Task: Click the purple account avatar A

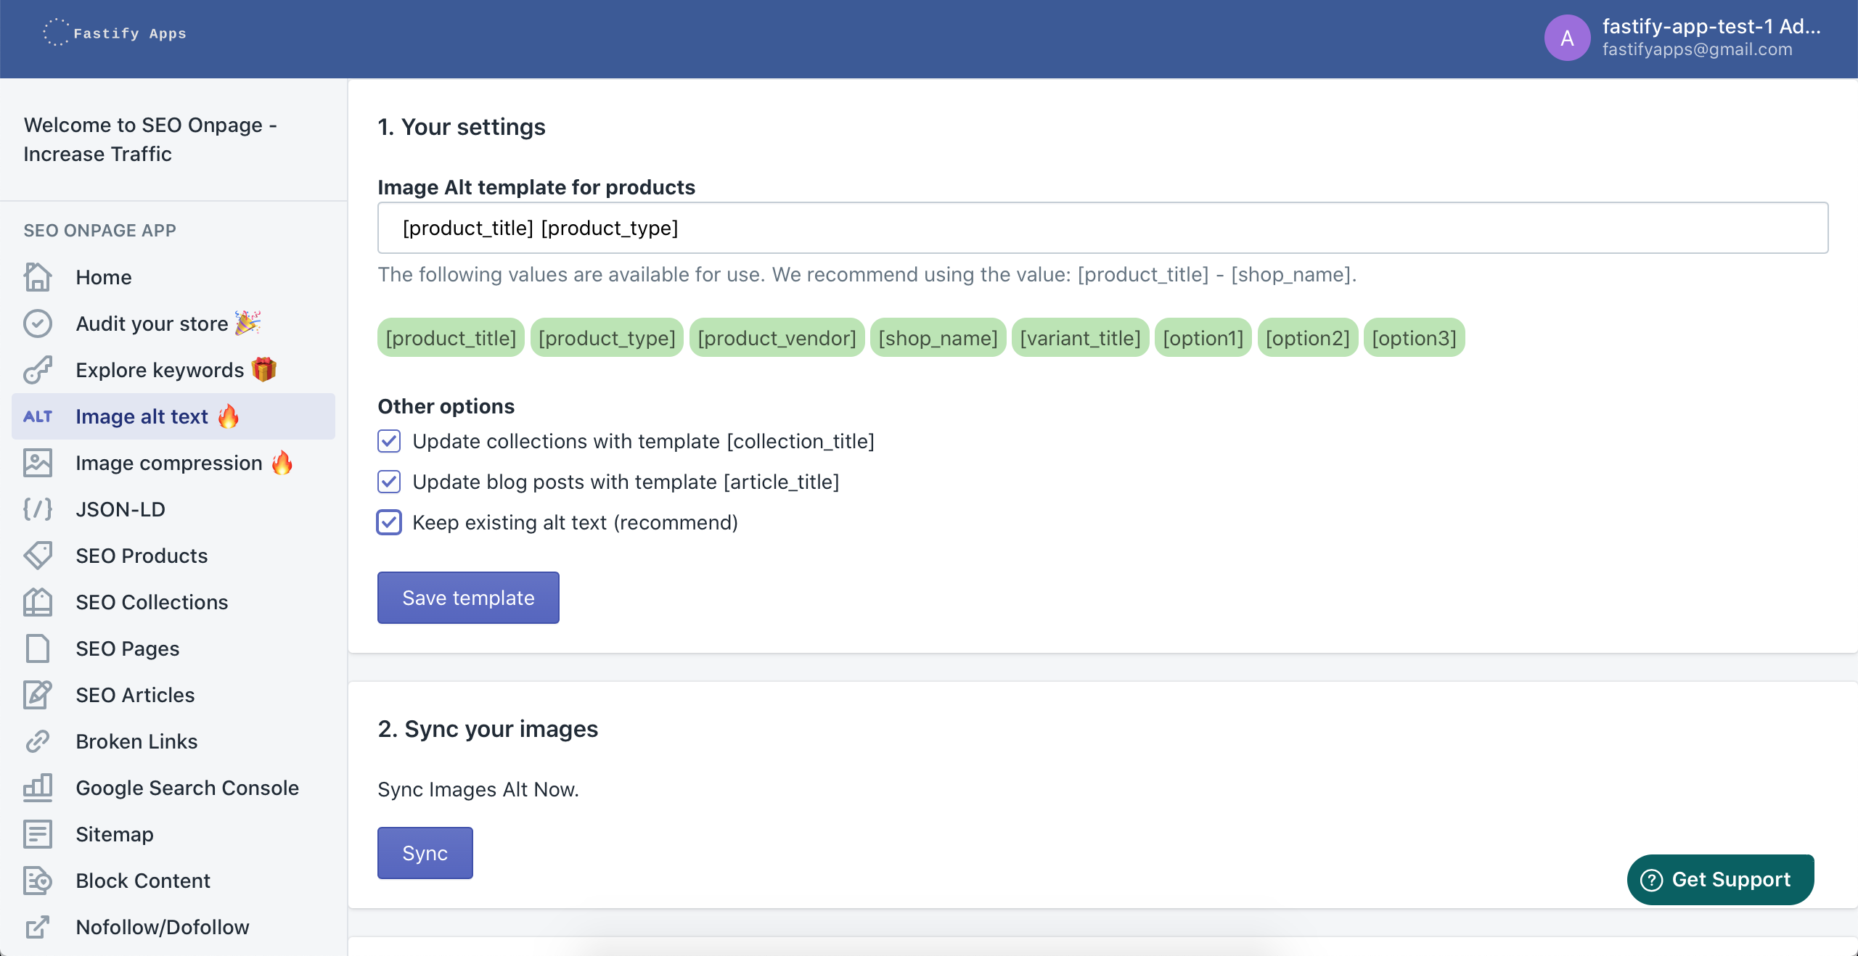Action: 1568,38
